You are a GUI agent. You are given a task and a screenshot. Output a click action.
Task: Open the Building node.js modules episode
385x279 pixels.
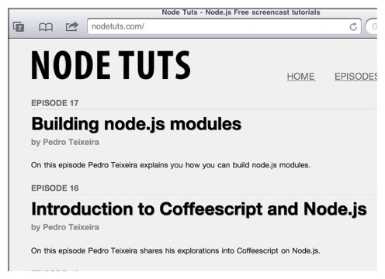click(x=137, y=124)
